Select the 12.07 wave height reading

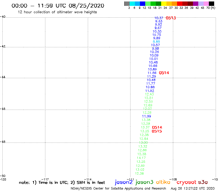(147, 109)
